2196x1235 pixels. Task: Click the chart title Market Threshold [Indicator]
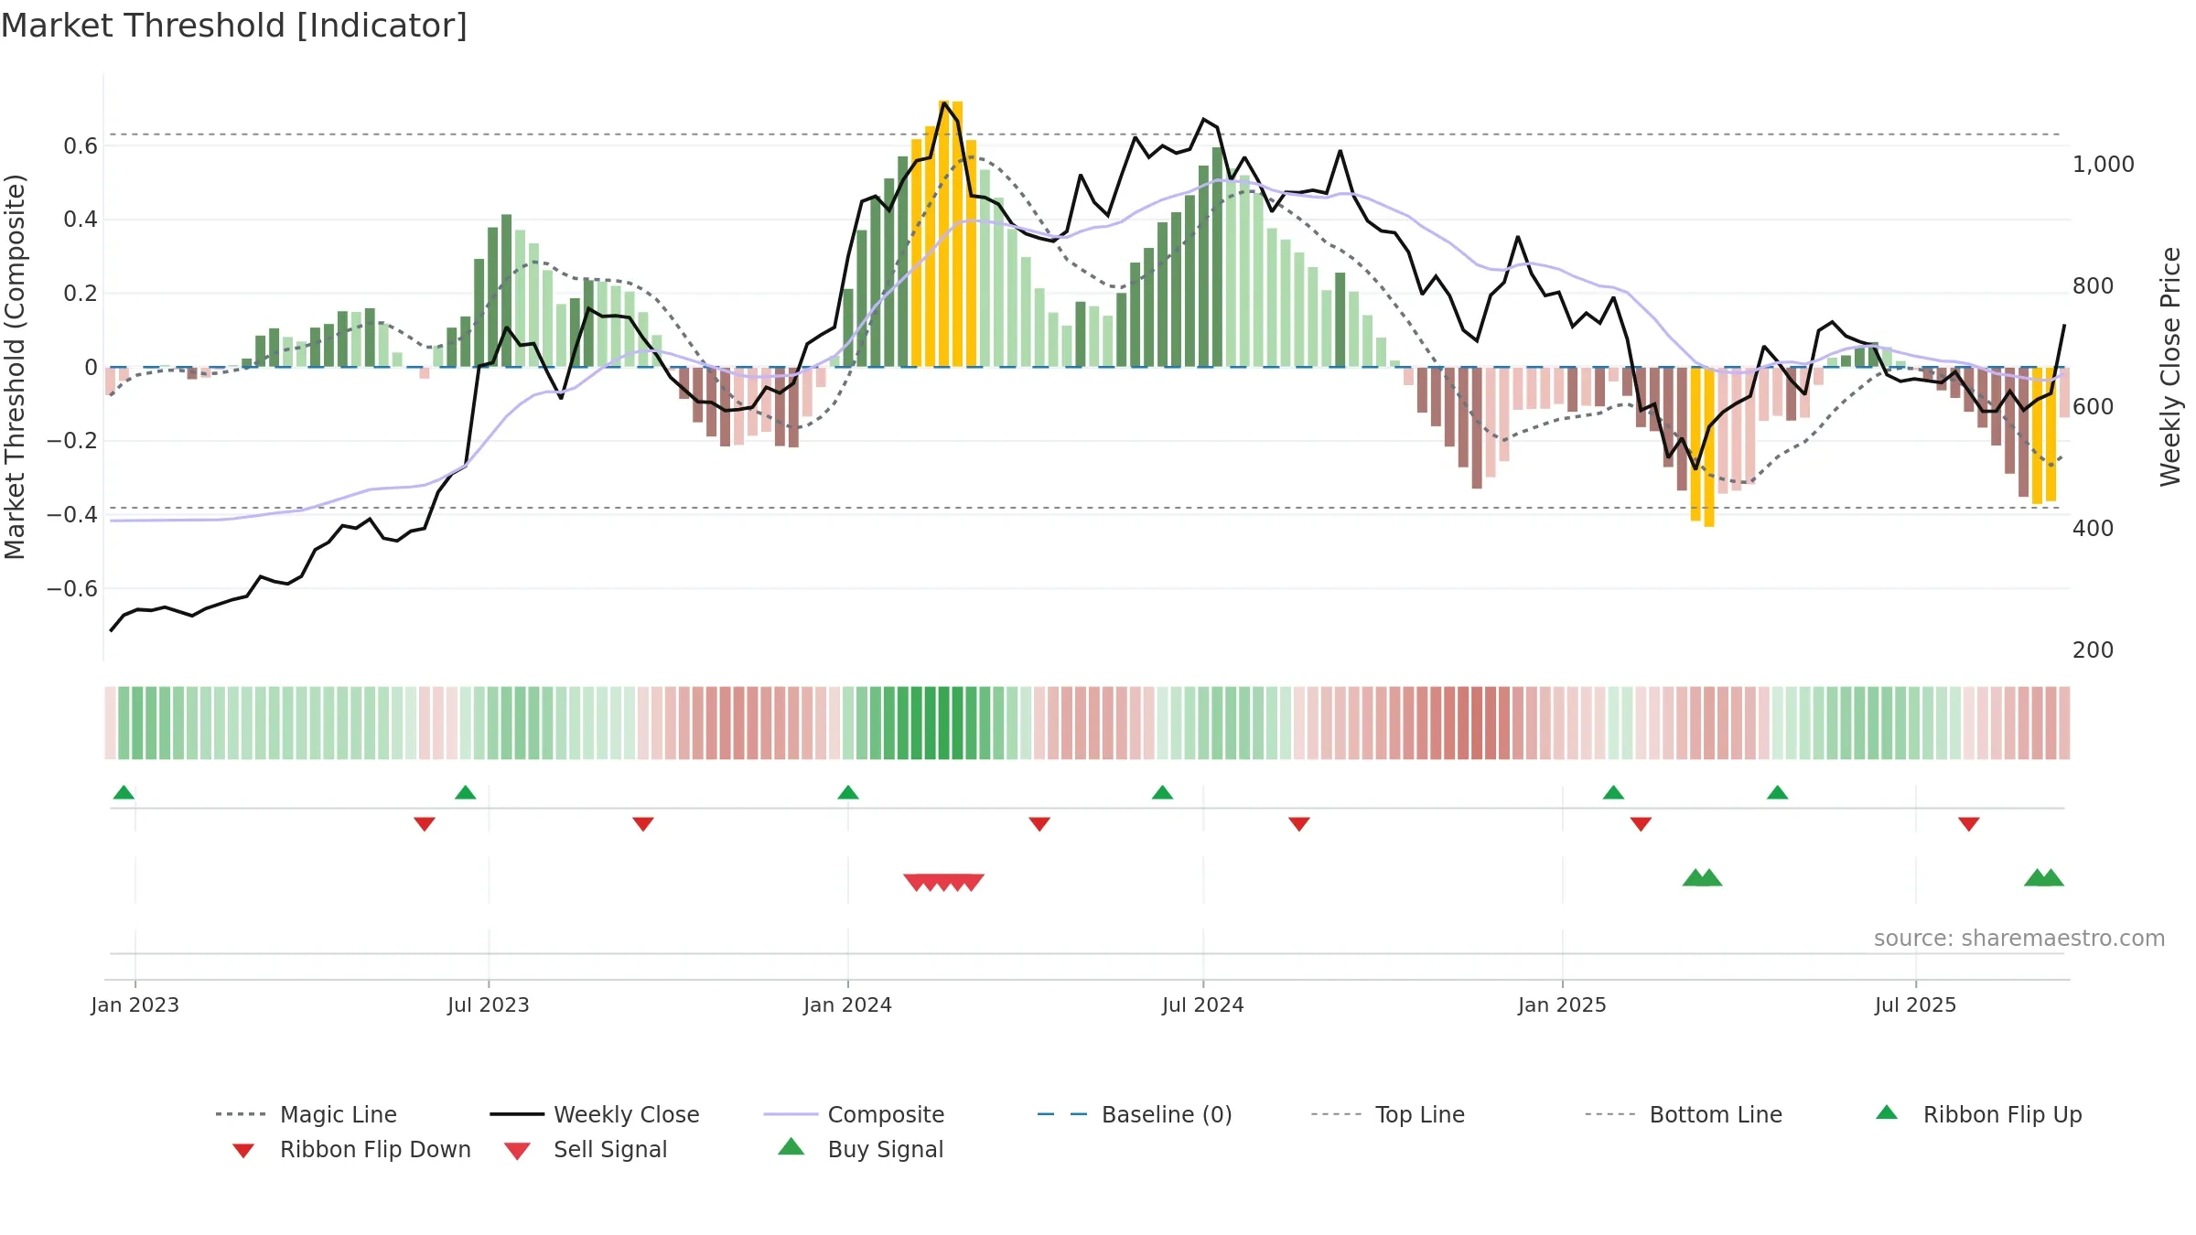pyautogui.click(x=234, y=26)
